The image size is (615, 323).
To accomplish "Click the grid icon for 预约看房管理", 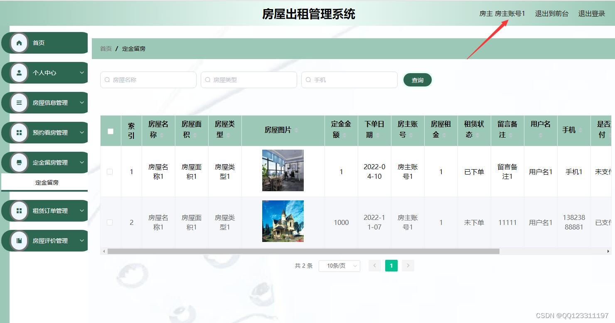I will [19, 133].
